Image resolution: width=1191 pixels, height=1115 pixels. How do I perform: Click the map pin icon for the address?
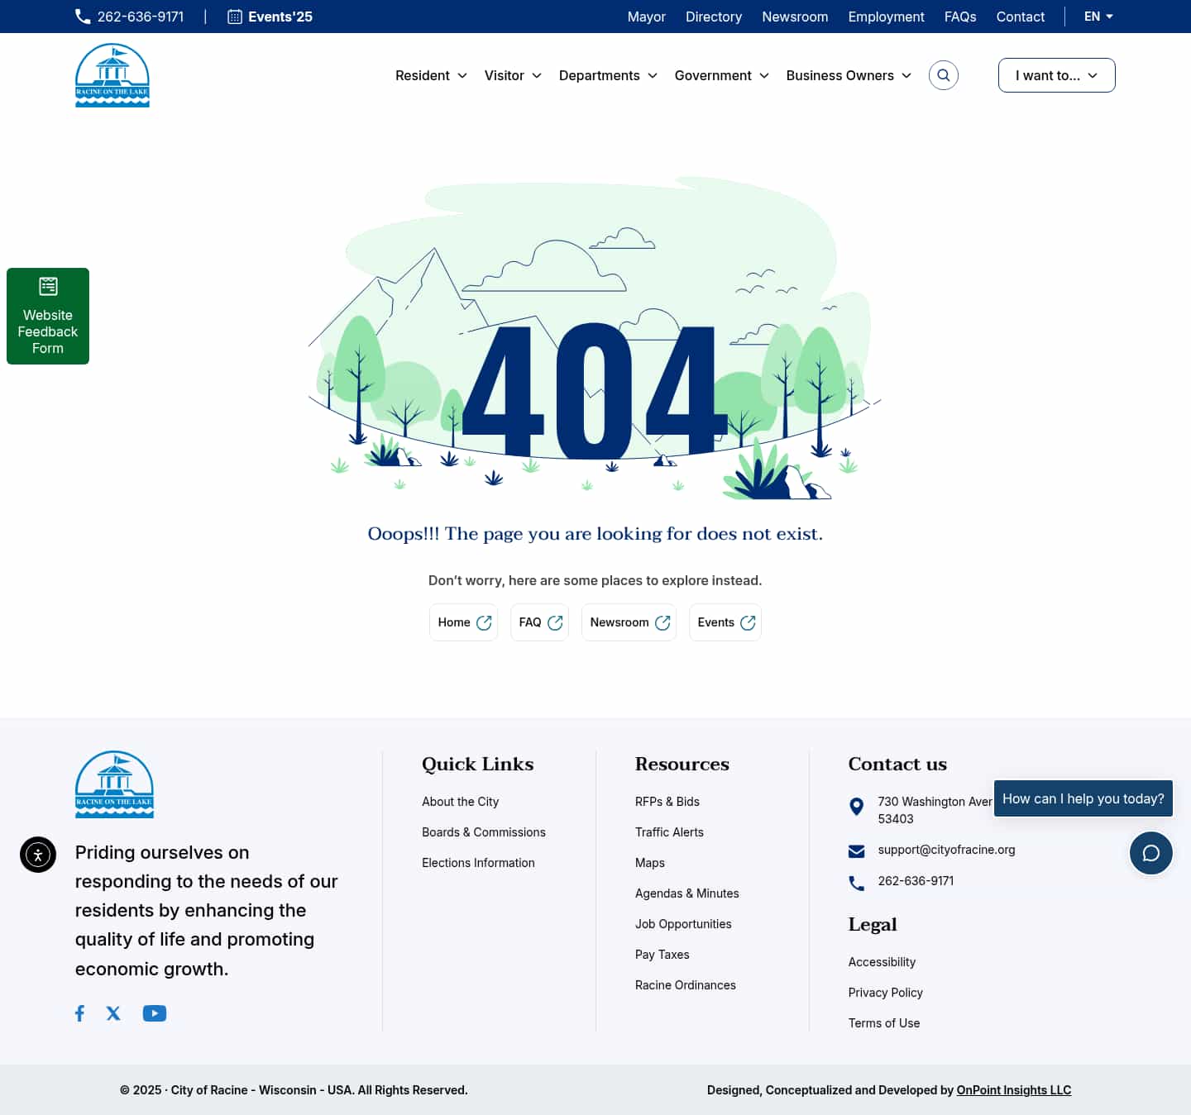tap(857, 807)
